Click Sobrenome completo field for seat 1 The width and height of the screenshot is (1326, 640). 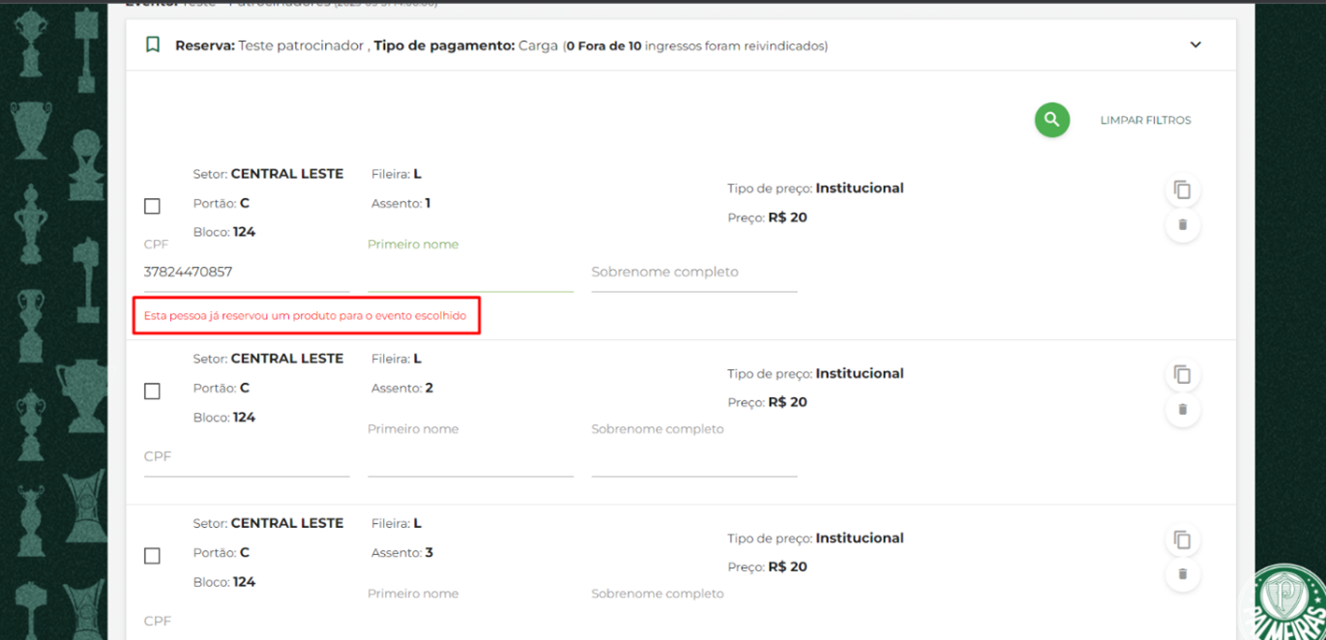[693, 272]
